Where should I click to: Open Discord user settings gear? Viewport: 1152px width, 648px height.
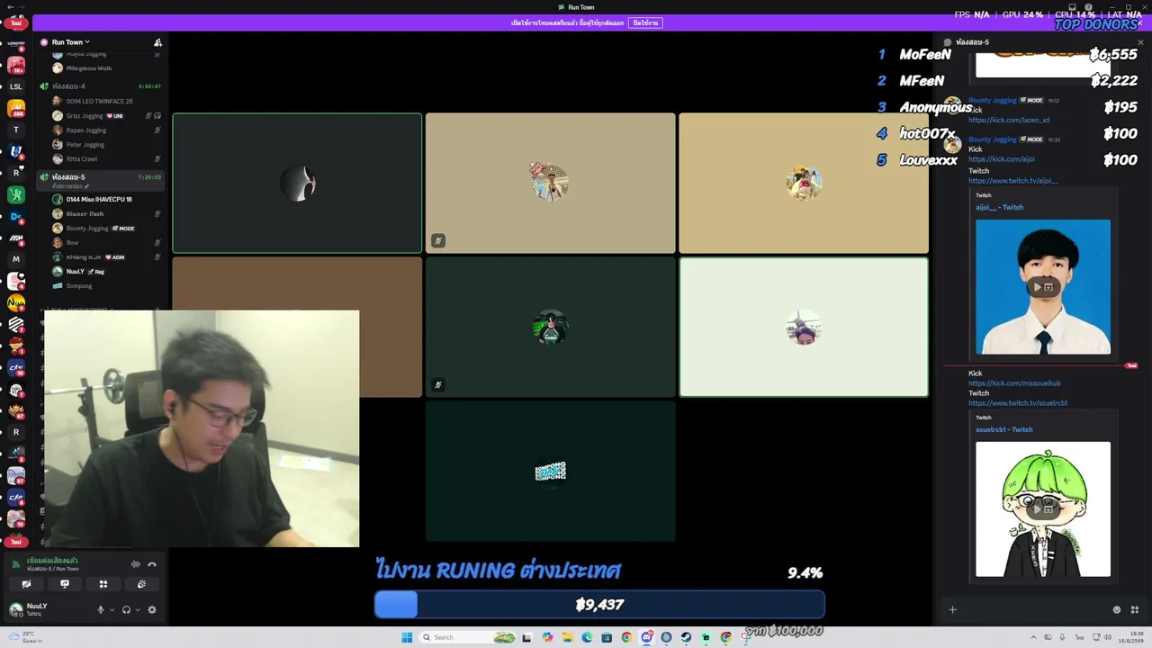coord(152,609)
